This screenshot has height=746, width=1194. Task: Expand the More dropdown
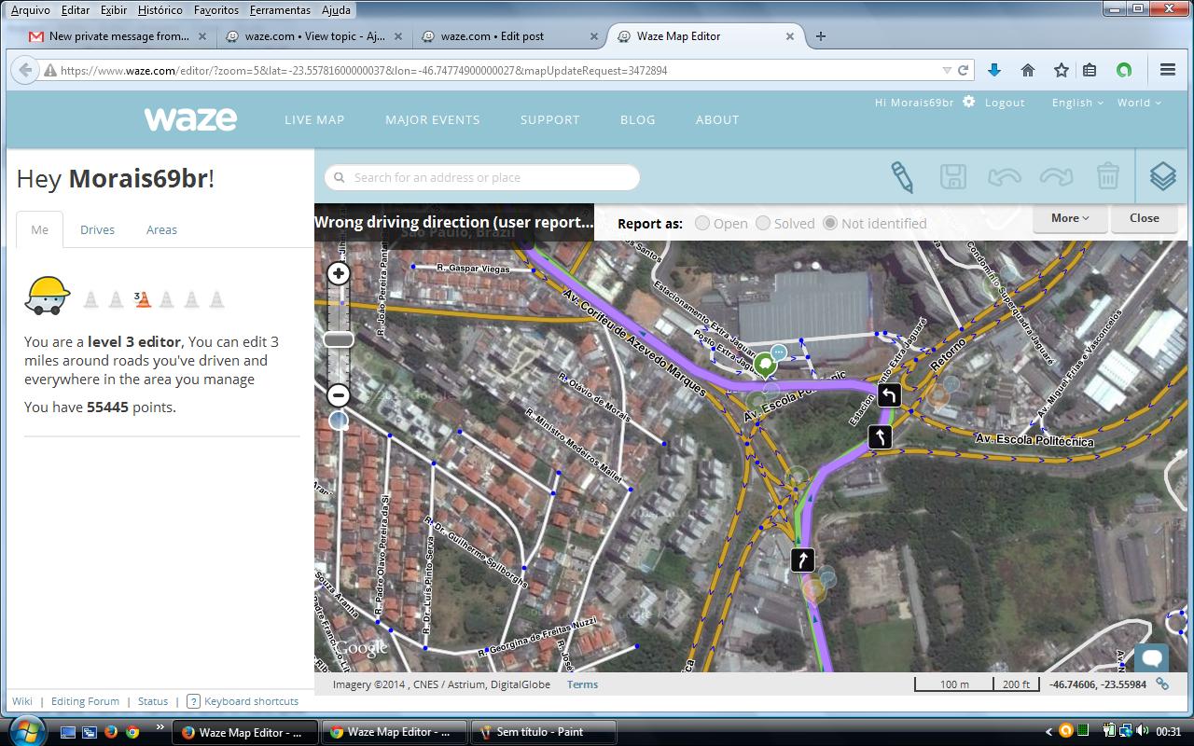[x=1070, y=218]
